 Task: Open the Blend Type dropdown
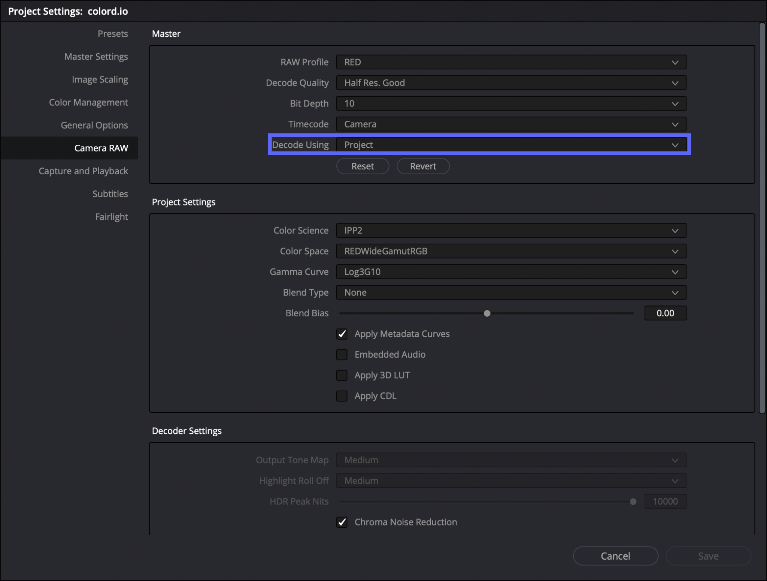tap(511, 292)
